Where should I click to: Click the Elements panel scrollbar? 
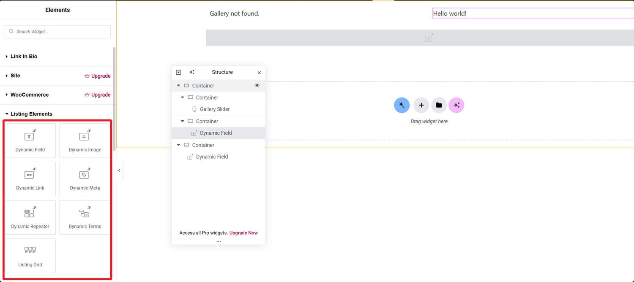click(114, 99)
